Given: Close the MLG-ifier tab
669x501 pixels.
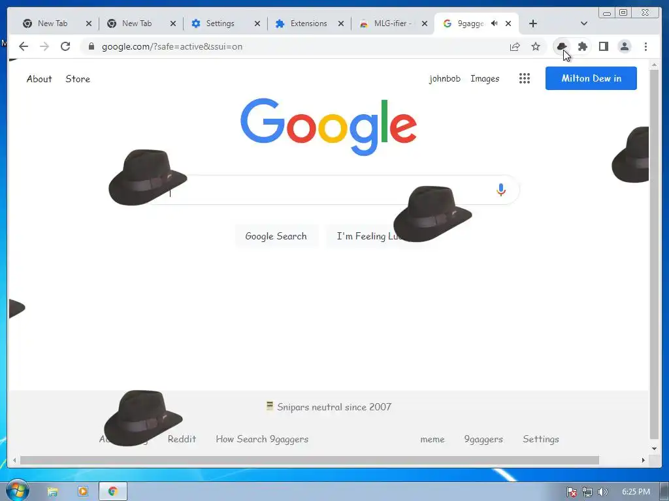Looking at the screenshot, I should (425, 23).
